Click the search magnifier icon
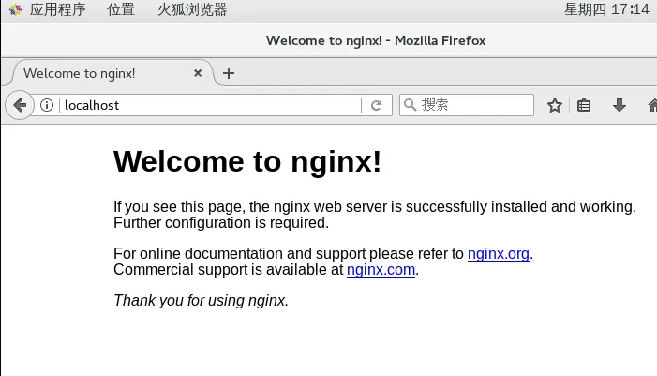 pyautogui.click(x=410, y=105)
